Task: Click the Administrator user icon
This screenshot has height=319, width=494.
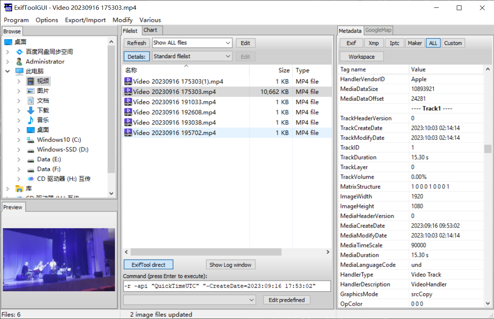Action: (20, 61)
